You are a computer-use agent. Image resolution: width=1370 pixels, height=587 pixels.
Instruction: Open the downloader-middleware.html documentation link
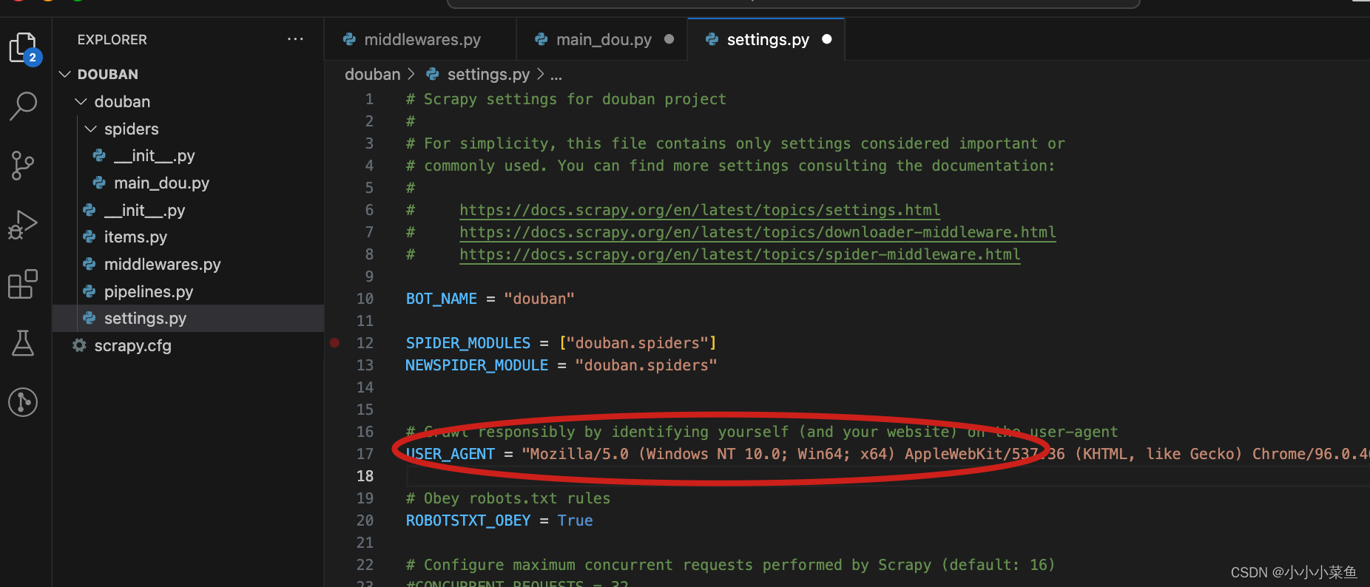pos(757,232)
